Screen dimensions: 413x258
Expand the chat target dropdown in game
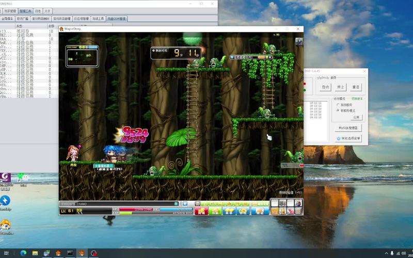pyautogui.click(x=176, y=204)
